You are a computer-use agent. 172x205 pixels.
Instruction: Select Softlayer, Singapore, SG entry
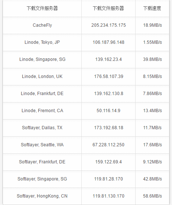click(42, 179)
